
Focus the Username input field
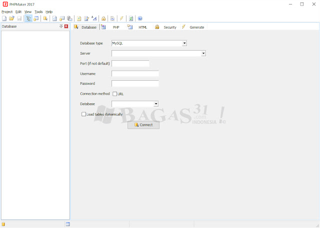(x=135, y=74)
